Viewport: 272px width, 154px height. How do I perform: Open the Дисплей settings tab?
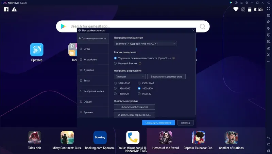point(93,70)
